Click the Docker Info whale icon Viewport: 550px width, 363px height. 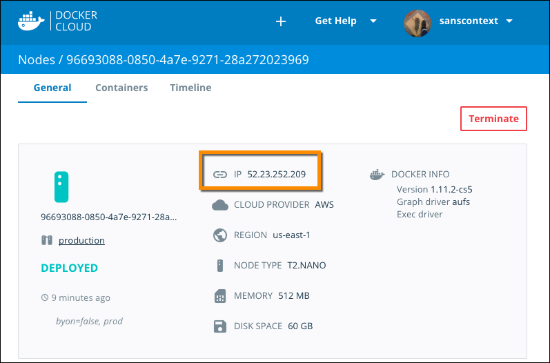tap(377, 175)
